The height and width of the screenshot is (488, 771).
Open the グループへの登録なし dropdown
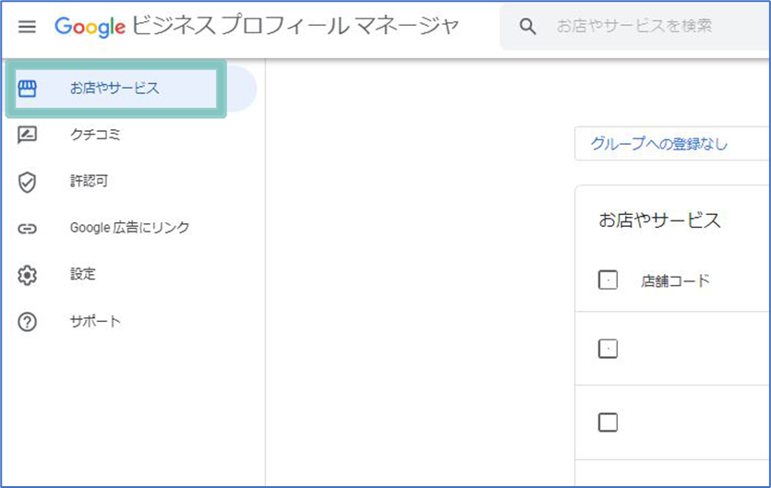pyautogui.click(x=672, y=144)
